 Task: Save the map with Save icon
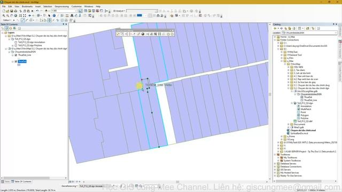point(12,11)
